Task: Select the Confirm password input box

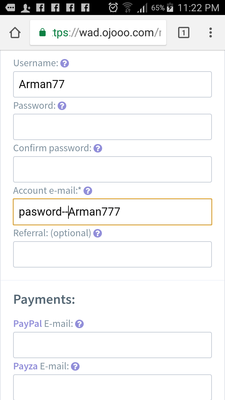Action: tap(112, 169)
